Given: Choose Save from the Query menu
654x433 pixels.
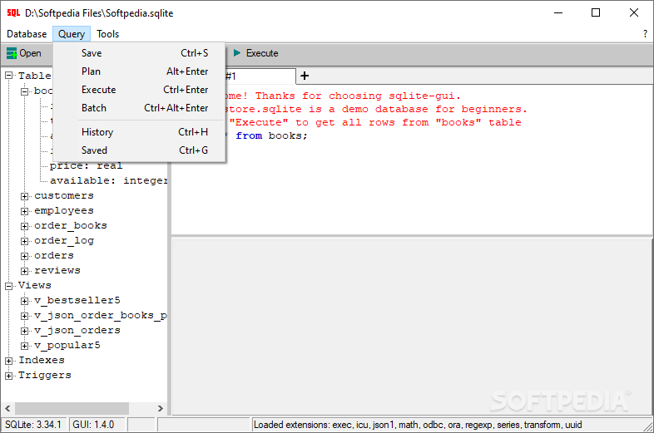Looking at the screenshot, I should 139,53.
